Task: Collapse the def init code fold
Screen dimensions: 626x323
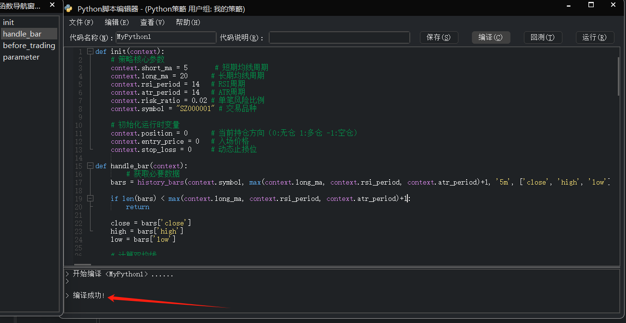Action: (x=90, y=51)
